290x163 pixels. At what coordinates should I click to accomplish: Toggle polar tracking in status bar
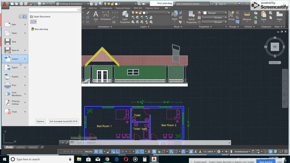[x=122, y=152]
